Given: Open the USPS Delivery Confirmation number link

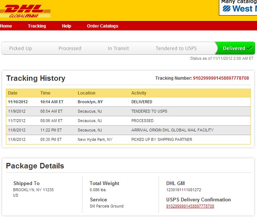Looking at the screenshot, I should (190, 206).
